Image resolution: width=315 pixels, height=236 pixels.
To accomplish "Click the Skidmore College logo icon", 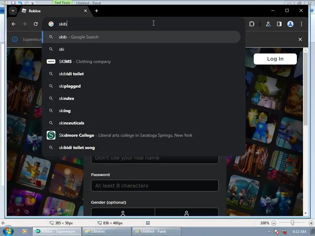I will coord(51,135).
